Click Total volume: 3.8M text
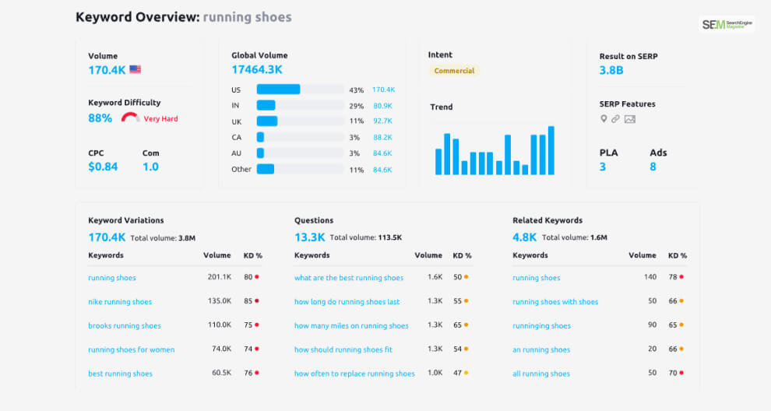The height and width of the screenshot is (411, 771). (x=163, y=238)
